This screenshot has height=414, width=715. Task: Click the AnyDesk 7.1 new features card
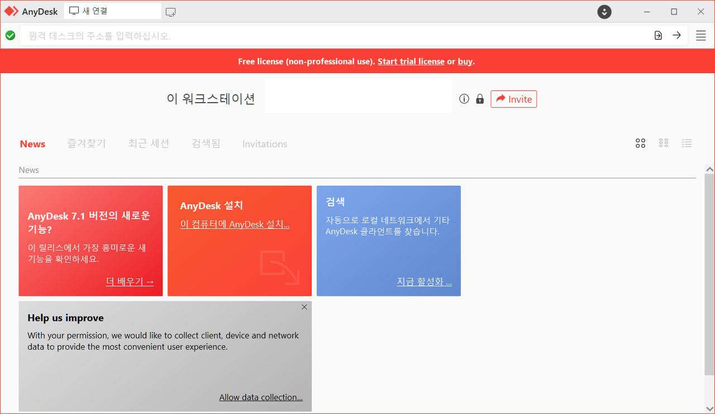pyautogui.click(x=90, y=241)
